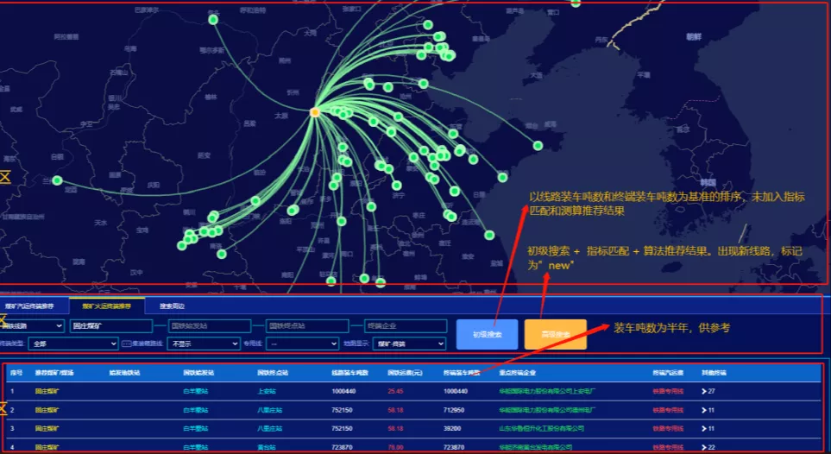Open the 国铁线路 line type dropdown
The height and width of the screenshot is (454, 831).
click(x=32, y=325)
